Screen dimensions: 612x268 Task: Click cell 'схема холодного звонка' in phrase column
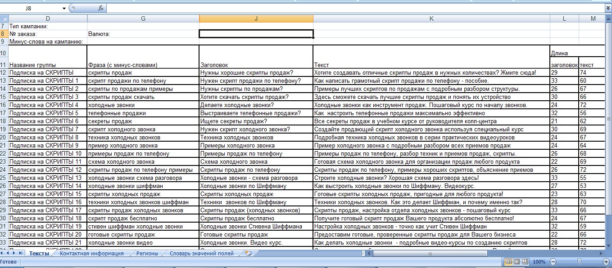point(143,161)
